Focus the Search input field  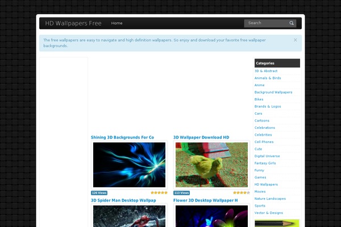tap(270, 23)
